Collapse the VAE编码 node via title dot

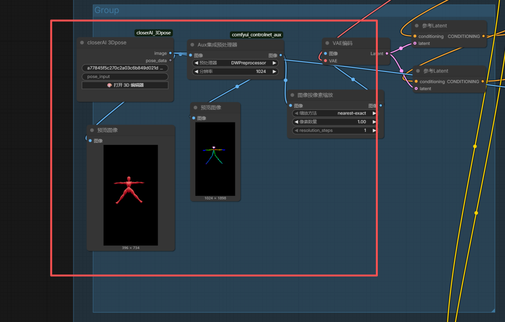tap(327, 43)
